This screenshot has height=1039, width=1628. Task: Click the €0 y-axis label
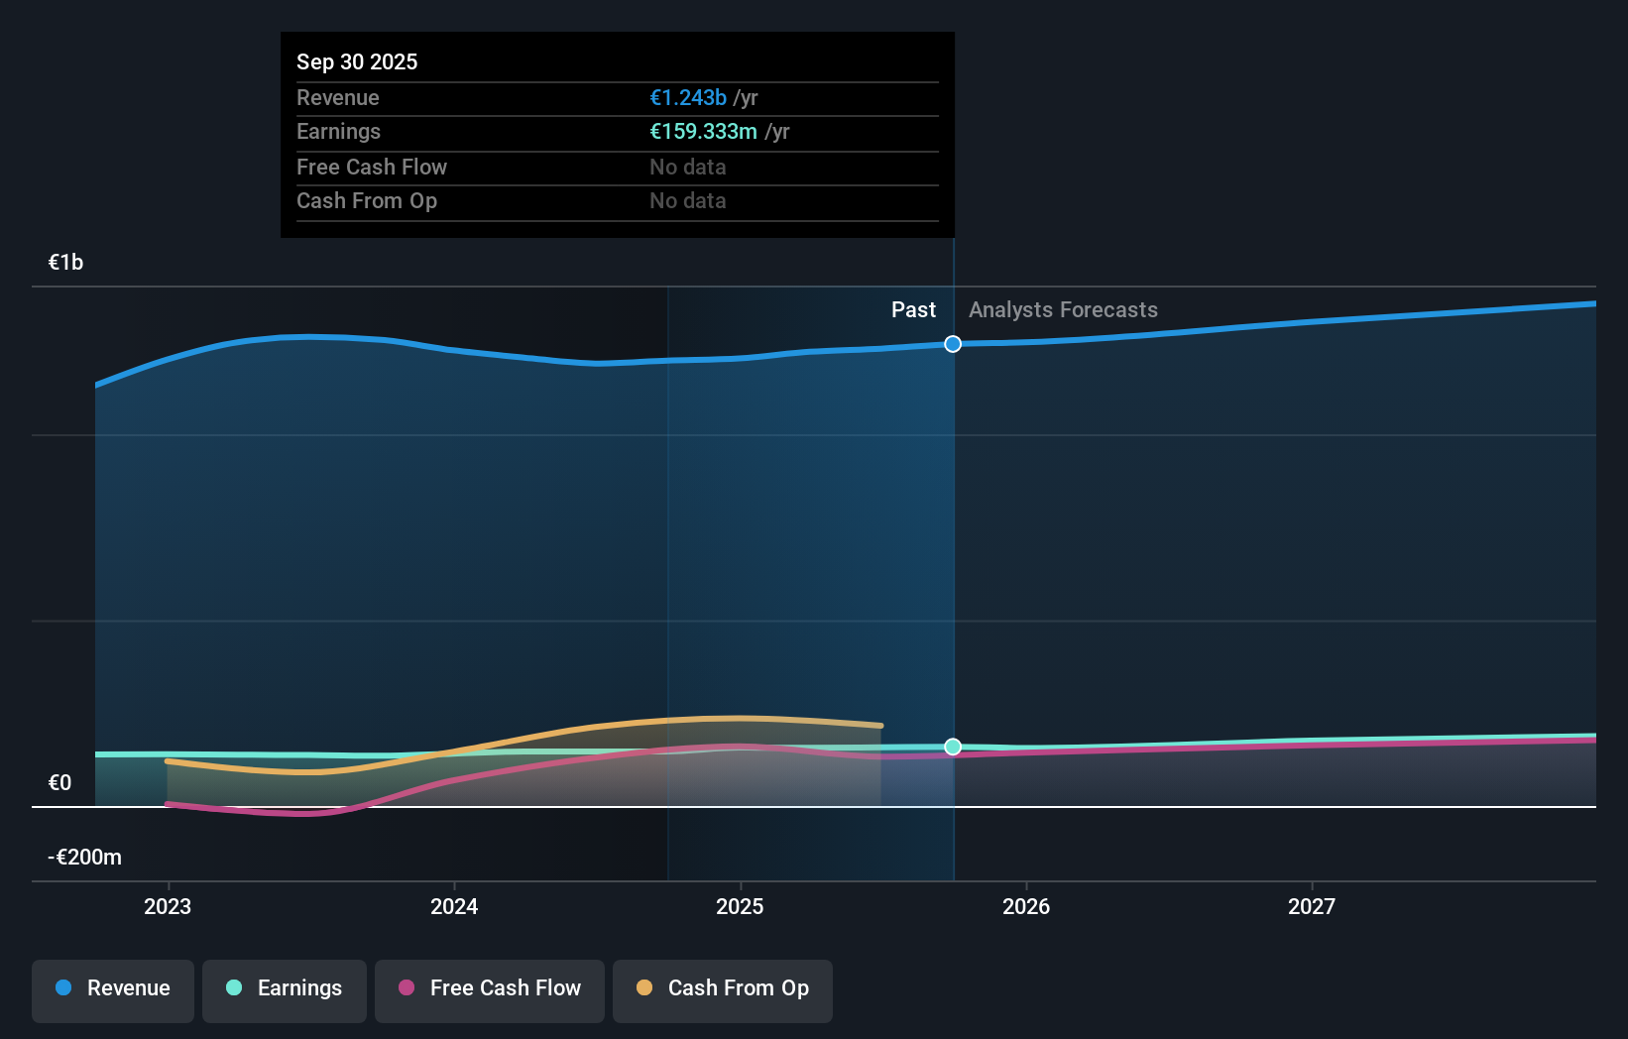59,783
